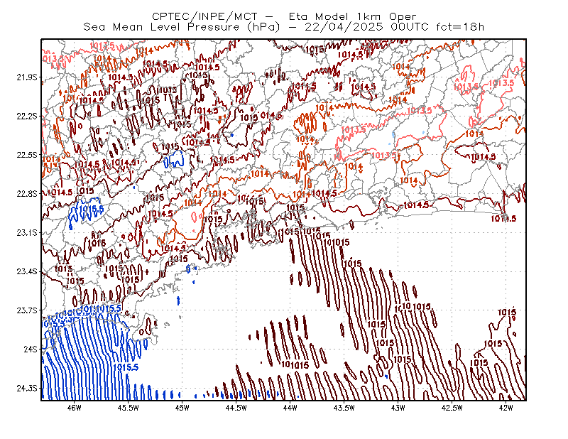Click the 'Sea Mean Level Pressure (hPa)' subtitle line
Image resolution: width=568 pixels, height=439 pixels.
coord(283,27)
